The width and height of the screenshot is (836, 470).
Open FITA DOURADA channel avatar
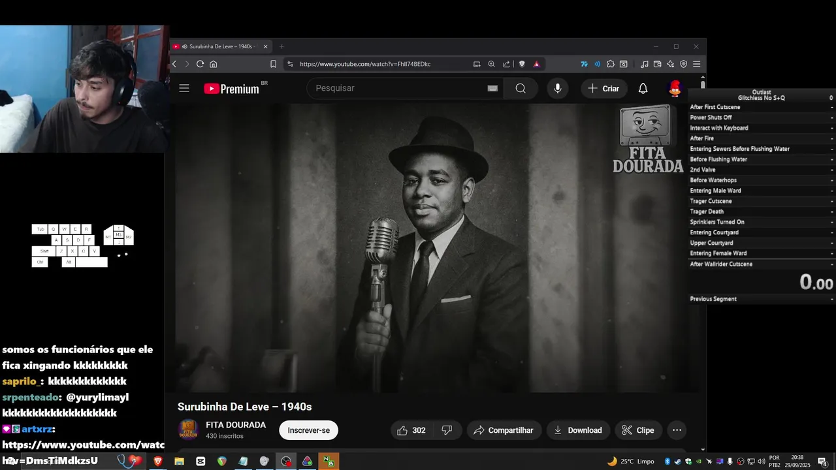(x=188, y=430)
